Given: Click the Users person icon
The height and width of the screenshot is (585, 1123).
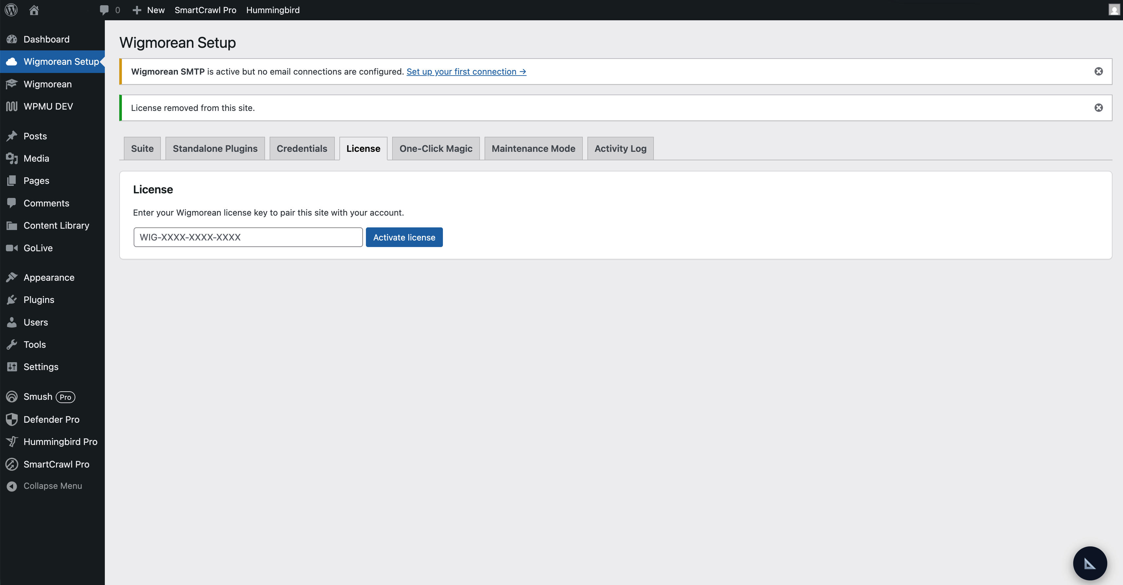Looking at the screenshot, I should coord(12,322).
